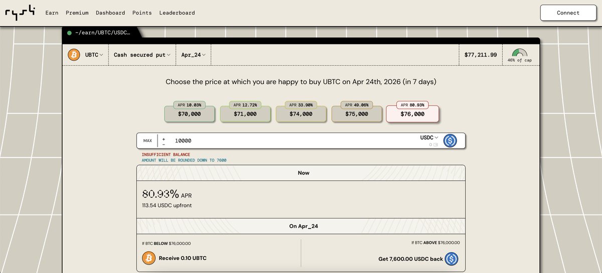Click the MAX amount button
Image resolution: width=602 pixels, height=273 pixels.
coord(147,141)
